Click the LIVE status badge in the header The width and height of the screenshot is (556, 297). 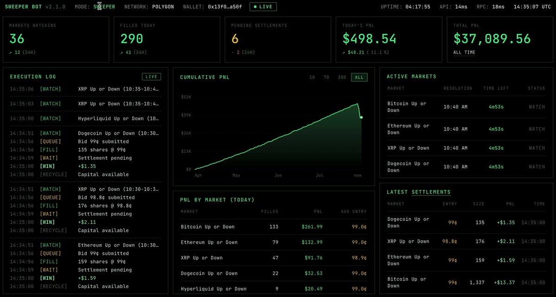coord(263,7)
